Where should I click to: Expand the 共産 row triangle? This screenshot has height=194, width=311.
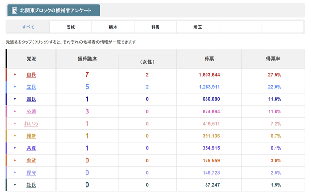15,148
